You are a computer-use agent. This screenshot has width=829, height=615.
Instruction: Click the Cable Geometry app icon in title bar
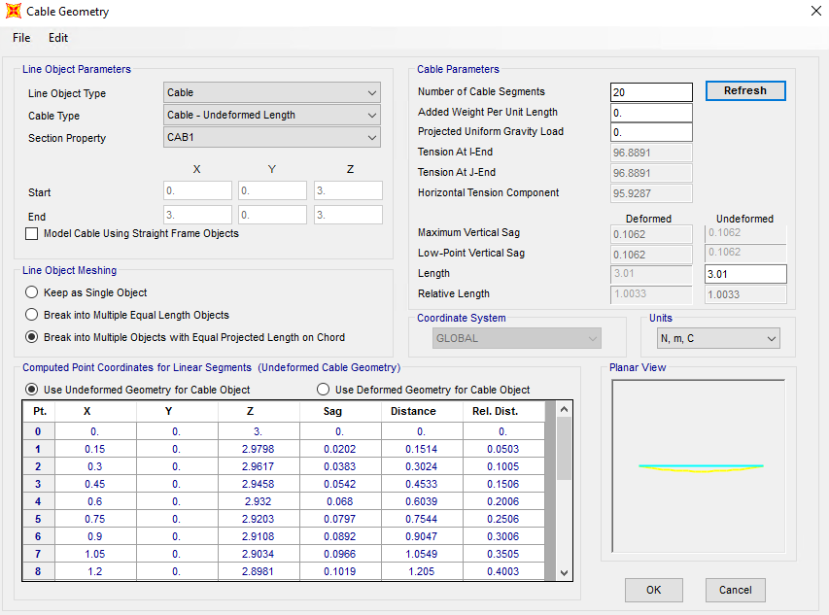coord(14,12)
